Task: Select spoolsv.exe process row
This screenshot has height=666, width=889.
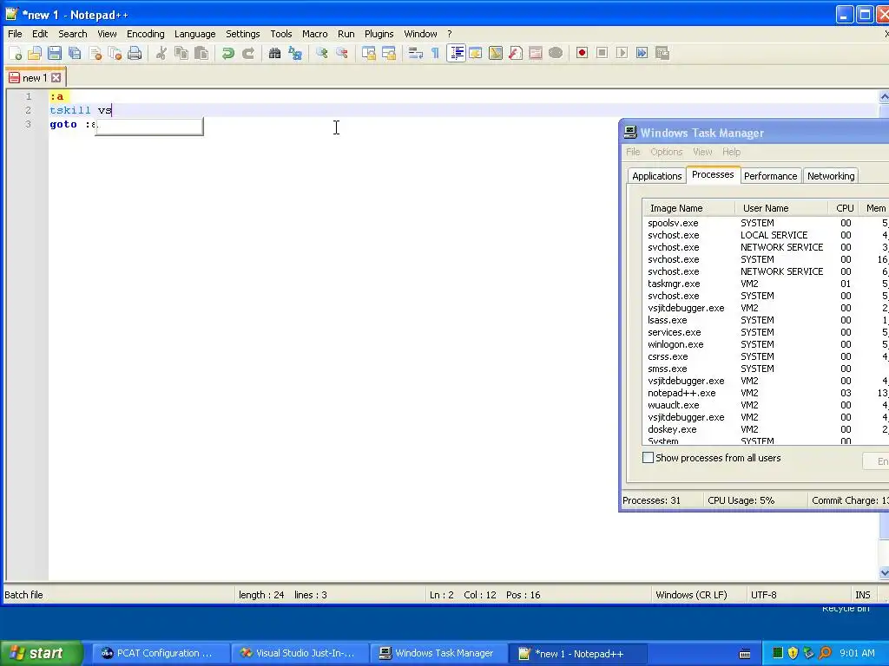Action: click(x=766, y=223)
